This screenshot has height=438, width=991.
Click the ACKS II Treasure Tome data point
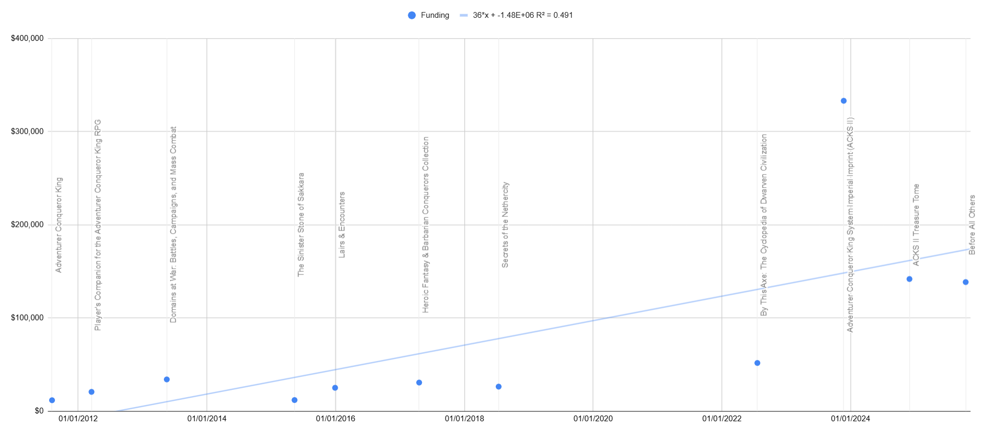coord(910,279)
